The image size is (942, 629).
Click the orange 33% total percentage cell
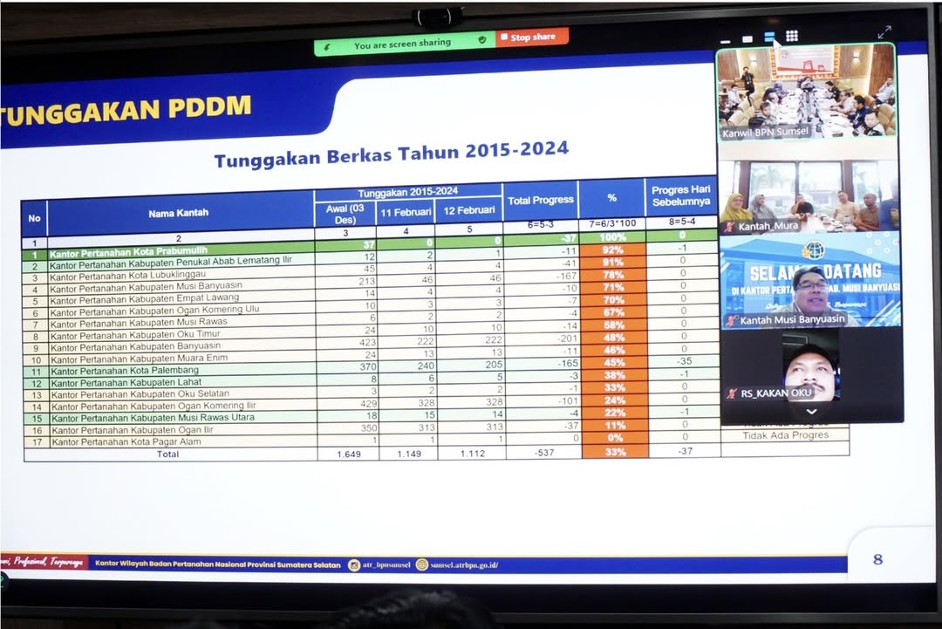(614, 452)
